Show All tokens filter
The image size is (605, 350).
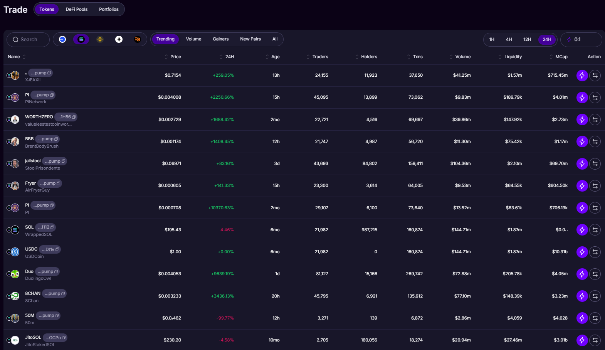tap(275, 39)
